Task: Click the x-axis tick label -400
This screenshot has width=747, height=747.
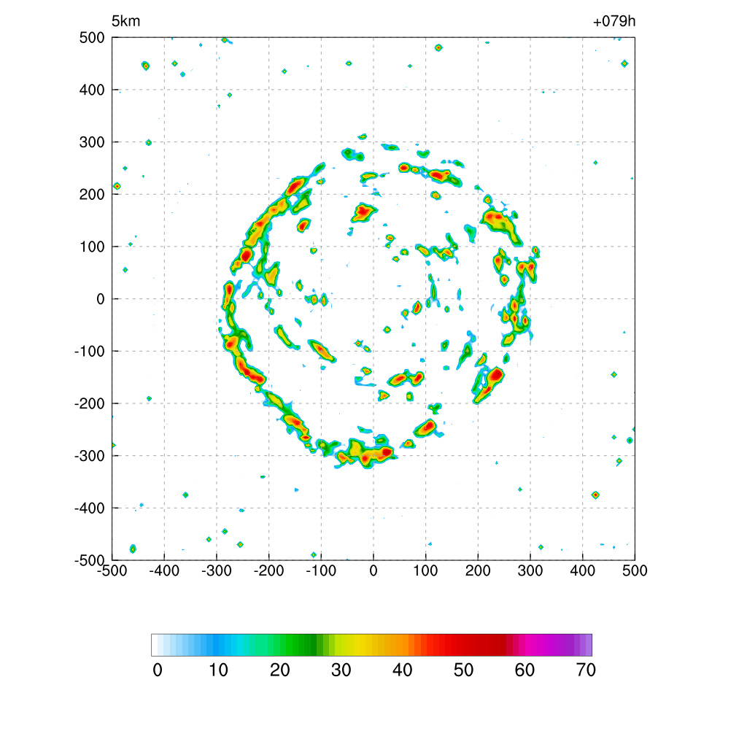Action: 164,570
